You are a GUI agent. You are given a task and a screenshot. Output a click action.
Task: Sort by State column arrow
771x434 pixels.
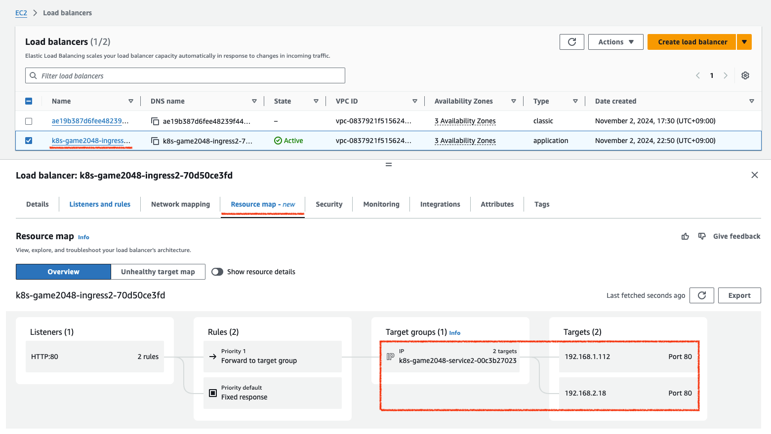point(316,101)
